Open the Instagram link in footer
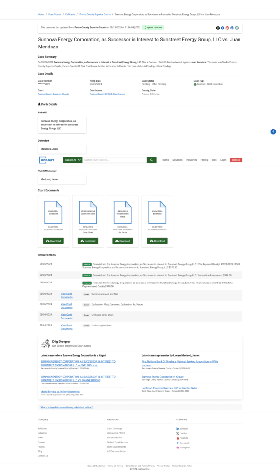Viewport: 280px width, 472px height. [184, 448]
